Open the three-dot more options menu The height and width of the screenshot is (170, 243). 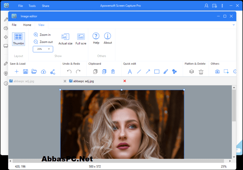[x=222, y=6]
